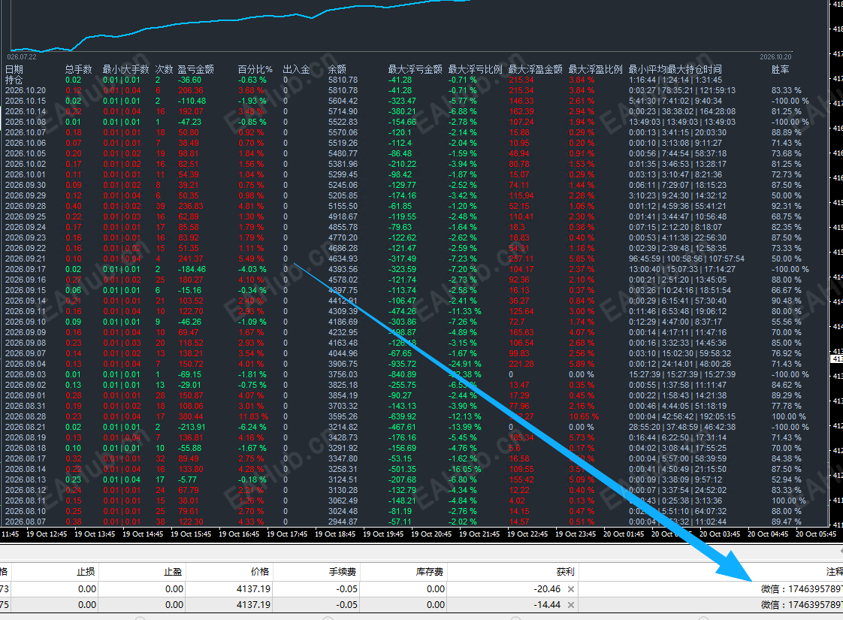Sort orders by the 止盈 column header
This screenshot has width=843, height=620.
[x=173, y=572]
